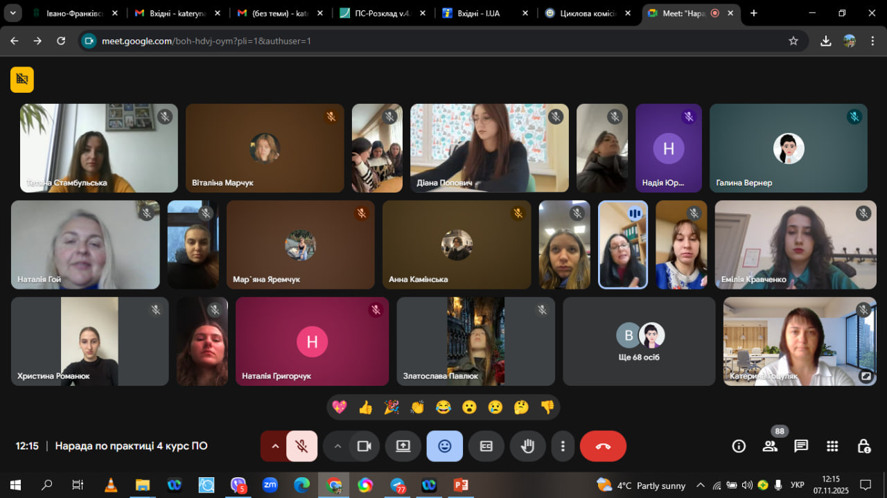Open meeting details info icon
Screen dimensions: 887x498
tap(739, 446)
